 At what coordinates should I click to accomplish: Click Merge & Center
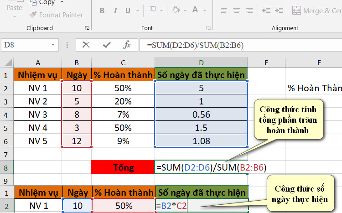tap(317, 10)
